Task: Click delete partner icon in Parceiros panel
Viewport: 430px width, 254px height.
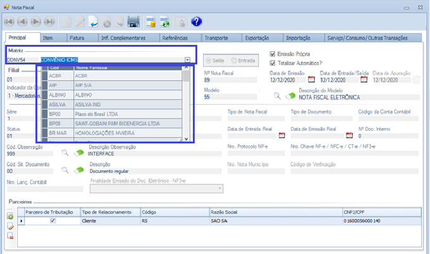Action: coord(10,236)
